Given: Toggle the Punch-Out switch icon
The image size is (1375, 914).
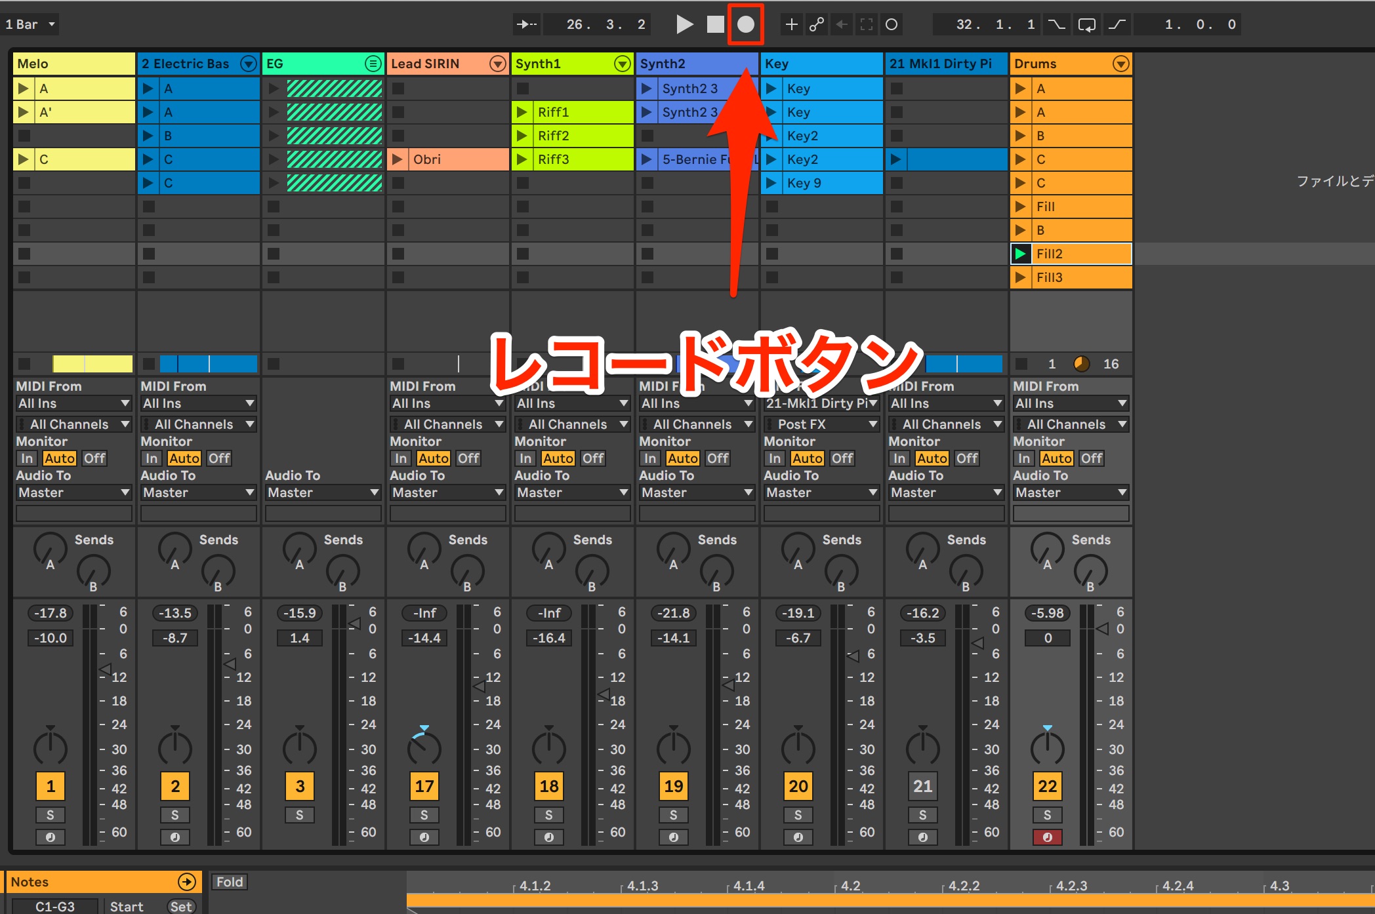Looking at the screenshot, I should 1117,24.
